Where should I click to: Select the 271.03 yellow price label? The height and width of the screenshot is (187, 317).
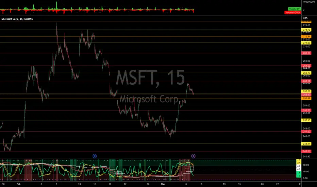(307, 43)
